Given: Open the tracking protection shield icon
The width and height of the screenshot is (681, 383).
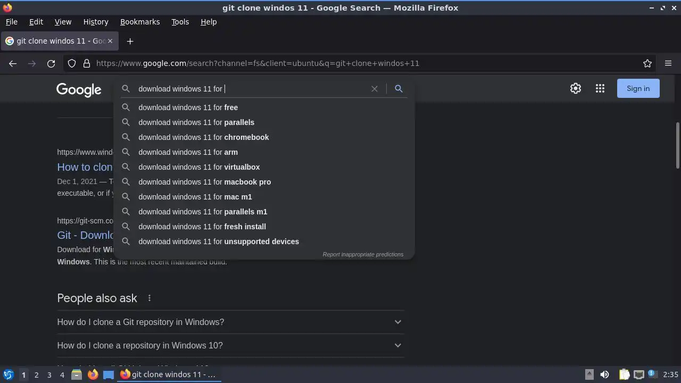Looking at the screenshot, I should coord(72,63).
